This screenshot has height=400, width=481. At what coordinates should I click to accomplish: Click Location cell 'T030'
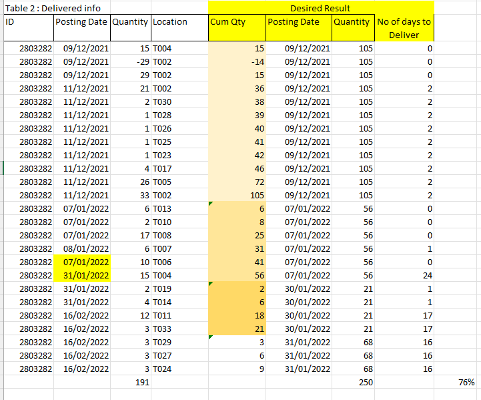coord(179,102)
